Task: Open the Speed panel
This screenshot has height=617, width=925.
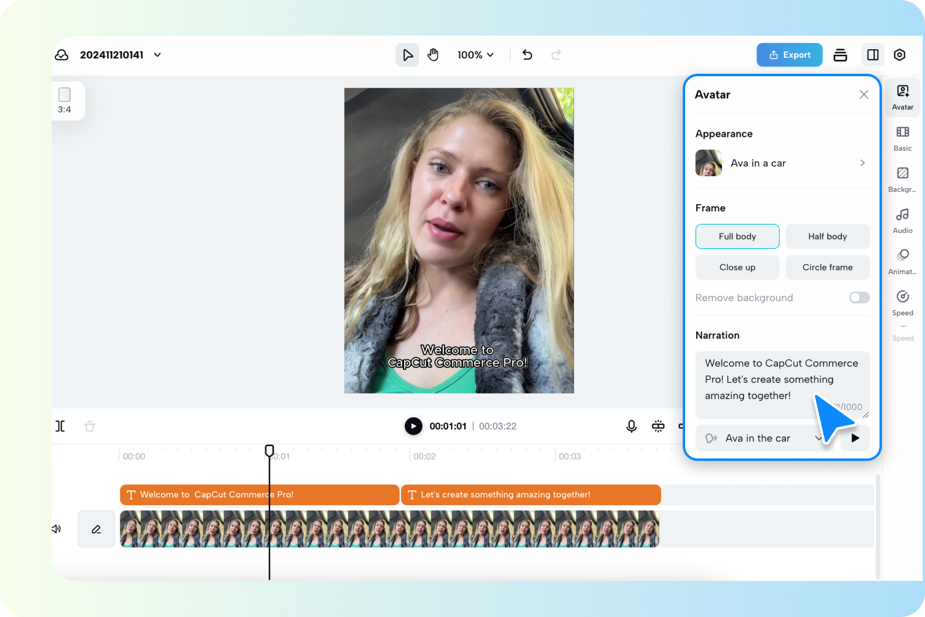Action: (x=902, y=302)
